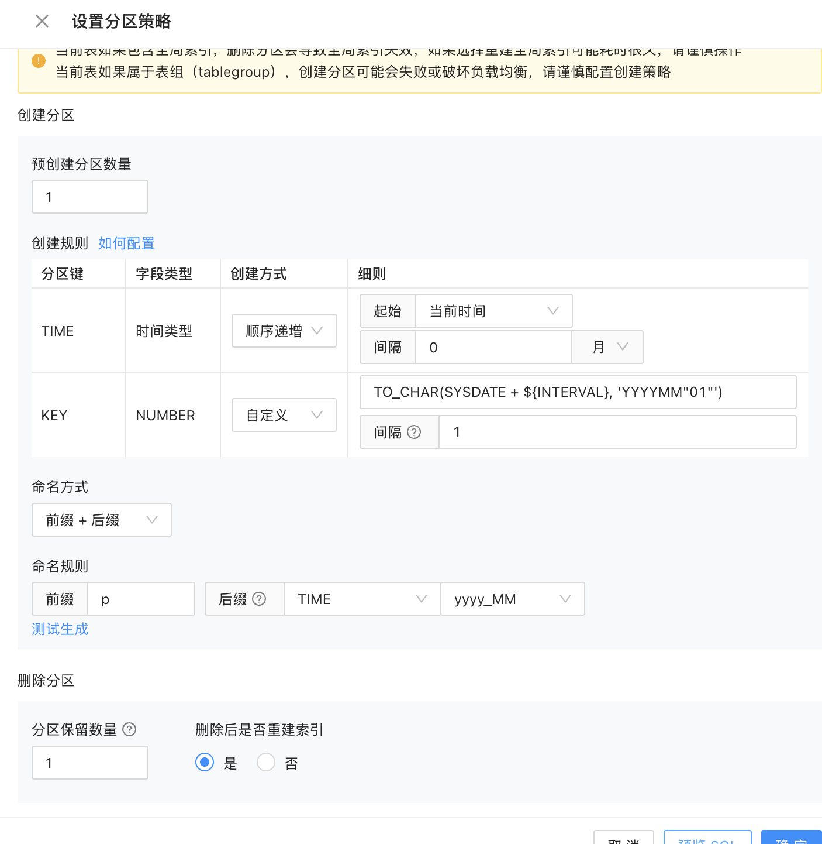Click the help icon next to 间隔 in KEY row
The image size is (822, 844).
point(414,432)
